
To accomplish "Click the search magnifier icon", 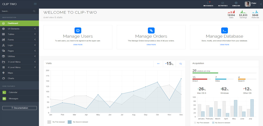I will pos(34,11).
